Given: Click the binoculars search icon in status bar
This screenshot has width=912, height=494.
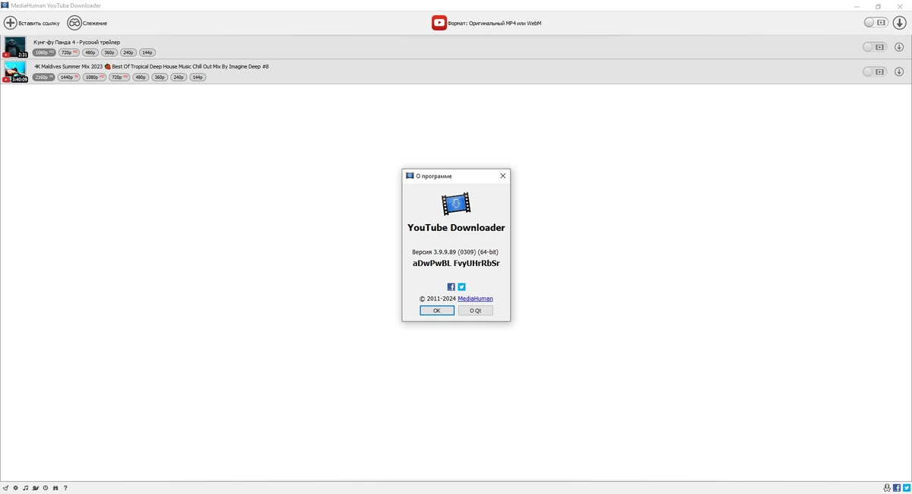Looking at the screenshot, I should pos(55,488).
